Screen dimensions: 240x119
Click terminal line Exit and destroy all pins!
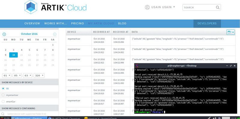tap(148, 110)
